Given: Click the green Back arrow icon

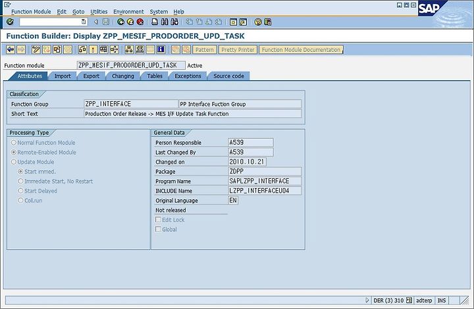Looking at the screenshot, I should (120, 22).
